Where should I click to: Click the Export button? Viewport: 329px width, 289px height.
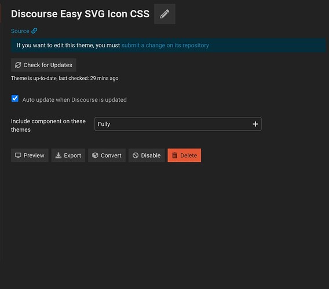68,155
